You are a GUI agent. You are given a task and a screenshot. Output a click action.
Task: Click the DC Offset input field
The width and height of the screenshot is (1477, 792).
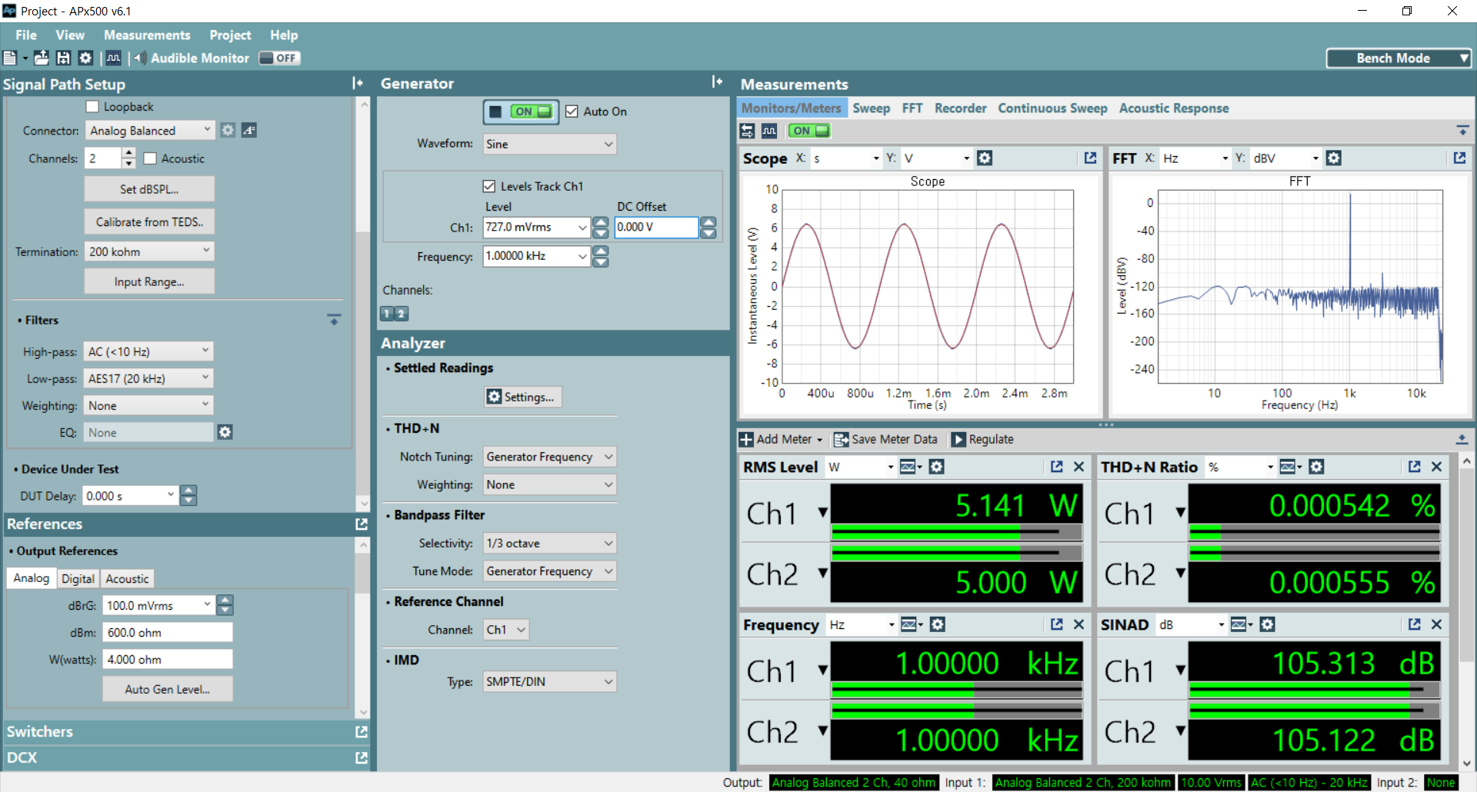[x=655, y=227]
